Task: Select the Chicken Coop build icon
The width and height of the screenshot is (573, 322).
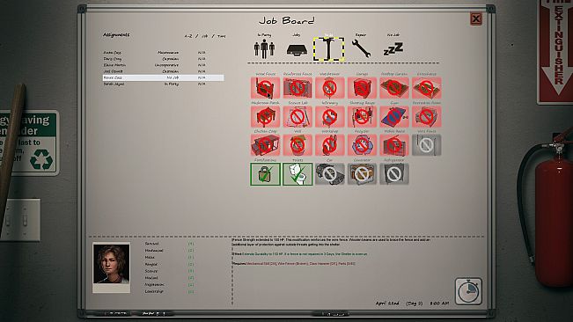Action: click(265, 145)
